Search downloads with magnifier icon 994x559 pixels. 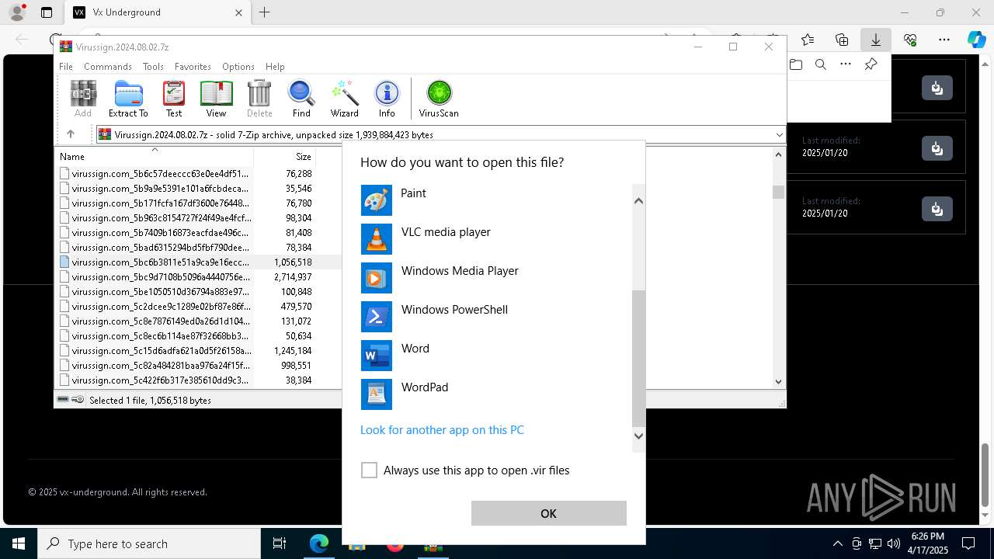(821, 64)
